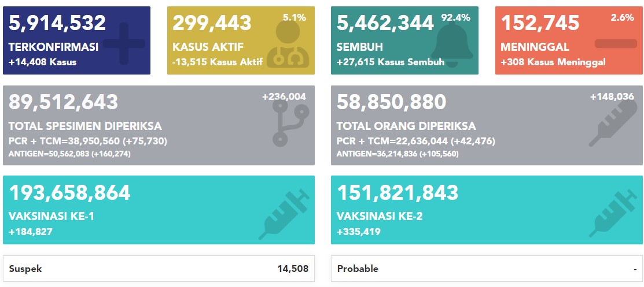644x287 pixels.
Task: Click the Kasus Aktif label
Action: click(x=208, y=47)
